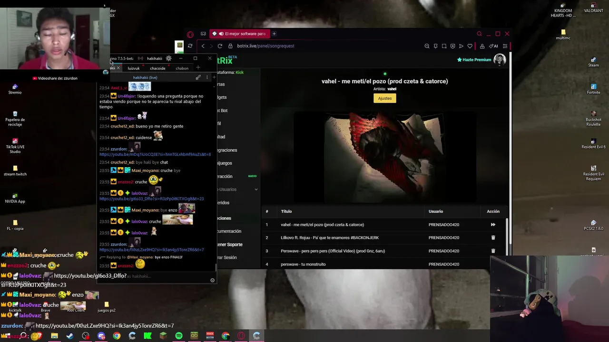Open Opera GX main menu logo
Screen dimensions: 609x342
pos(190,34)
